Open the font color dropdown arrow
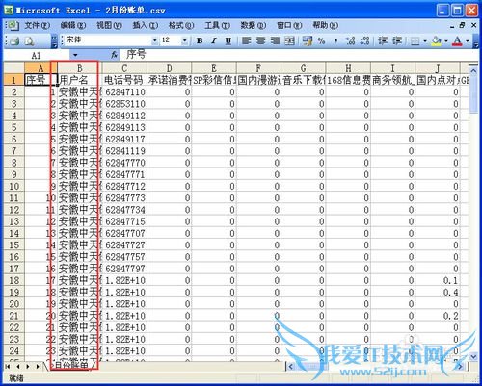This screenshot has height=386, width=482. [467, 41]
